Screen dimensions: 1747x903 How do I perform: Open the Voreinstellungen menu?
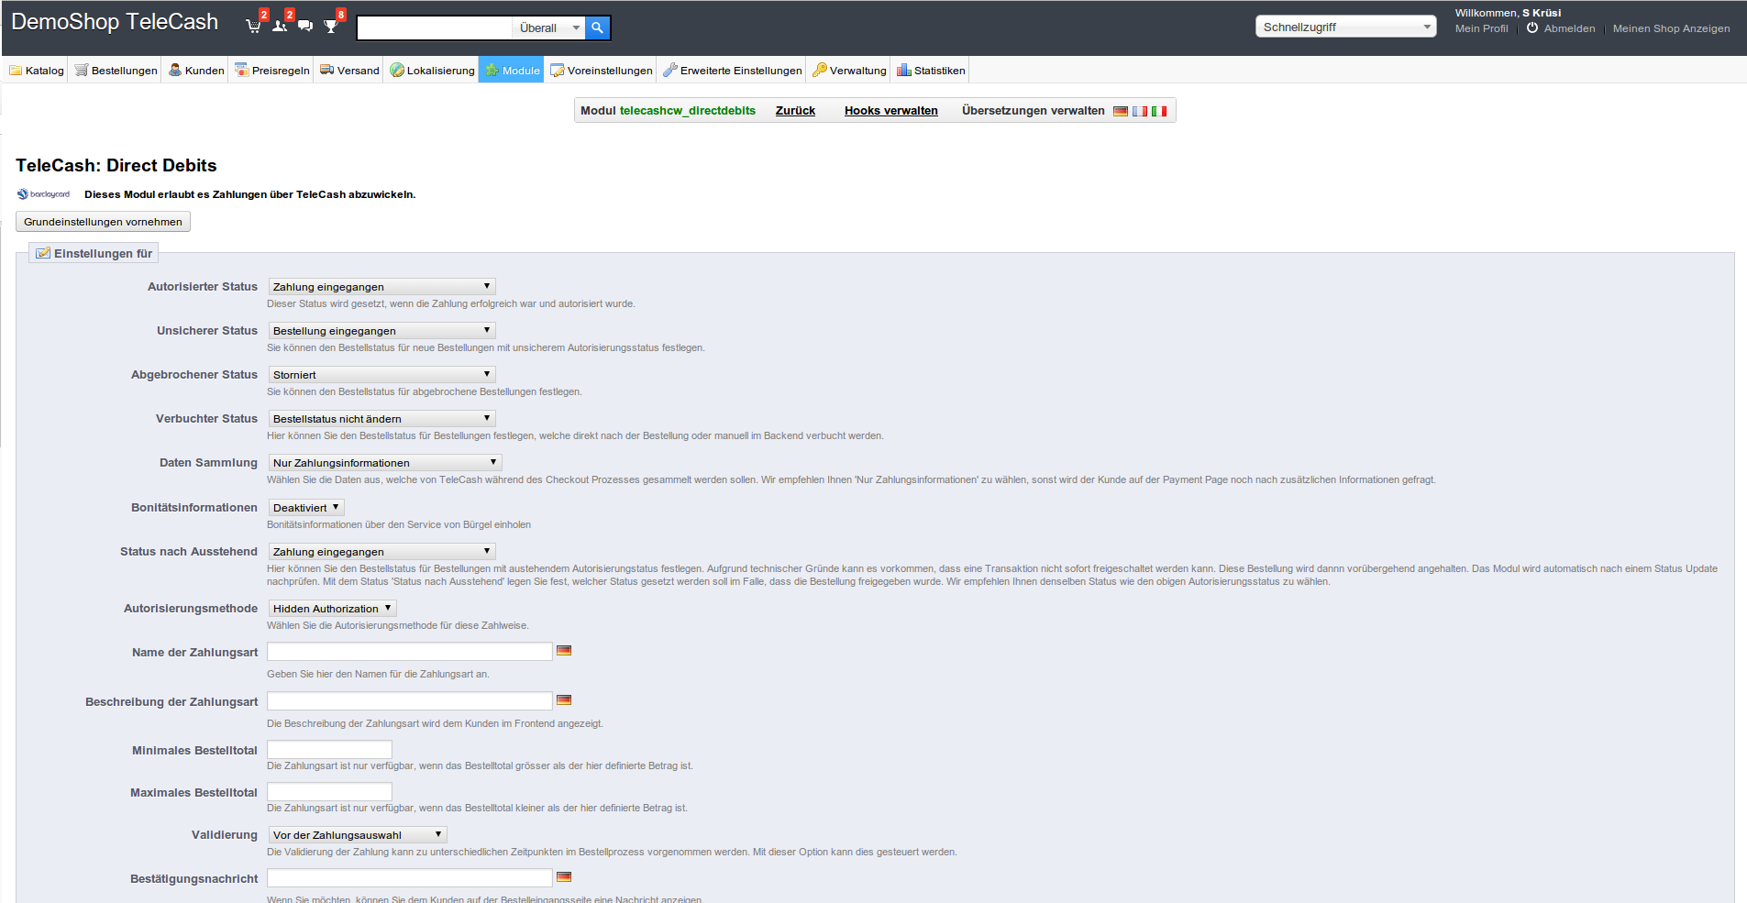pyautogui.click(x=602, y=71)
